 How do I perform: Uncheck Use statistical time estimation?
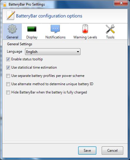pyautogui.click(x=8, y=67)
